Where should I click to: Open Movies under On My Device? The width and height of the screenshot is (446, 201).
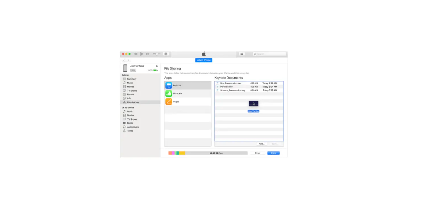(x=131, y=115)
